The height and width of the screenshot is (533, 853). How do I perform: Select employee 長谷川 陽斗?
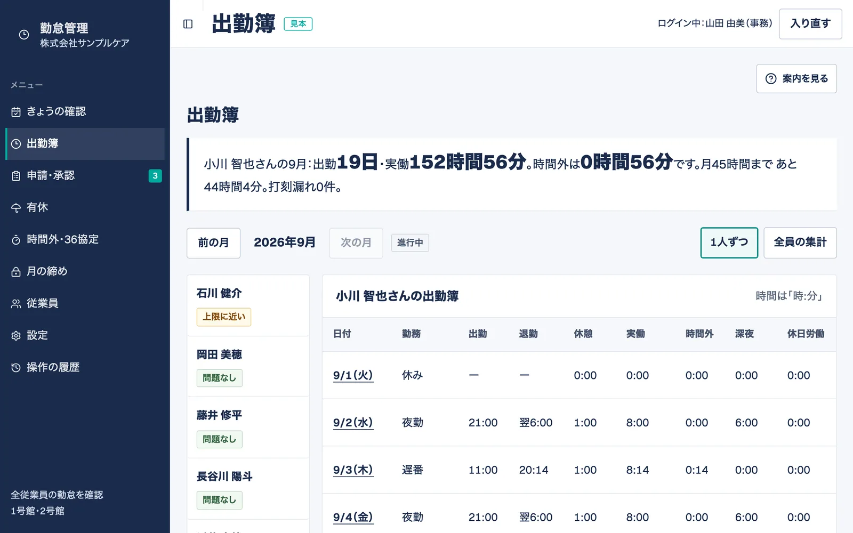pyautogui.click(x=248, y=489)
